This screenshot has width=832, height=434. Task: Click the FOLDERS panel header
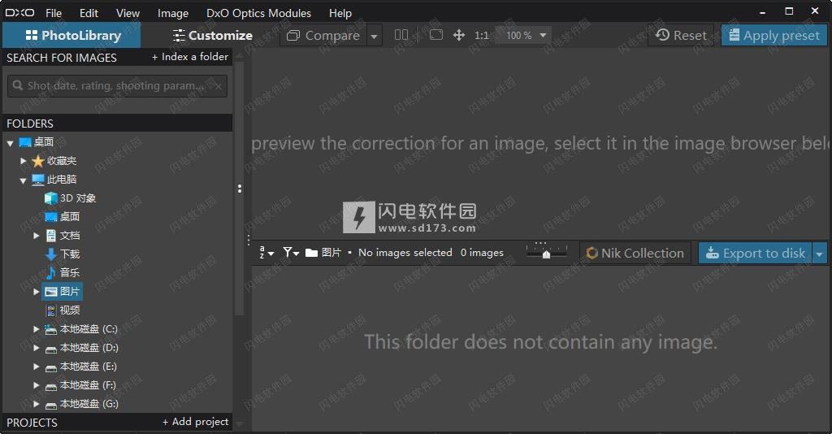(x=117, y=123)
